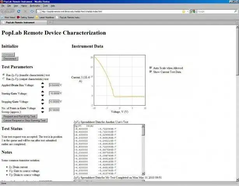The image size is (239, 186).
Task: Open the Most Visited bookmarks folder
Action: [8, 17]
